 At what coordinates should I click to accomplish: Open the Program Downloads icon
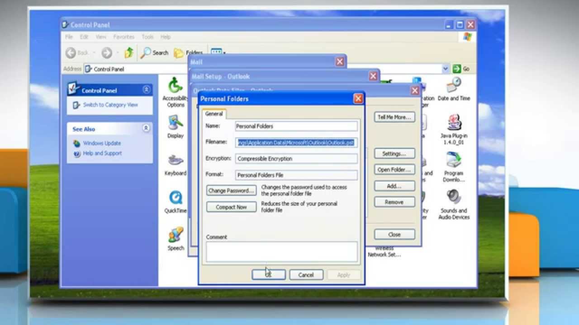coord(454,160)
